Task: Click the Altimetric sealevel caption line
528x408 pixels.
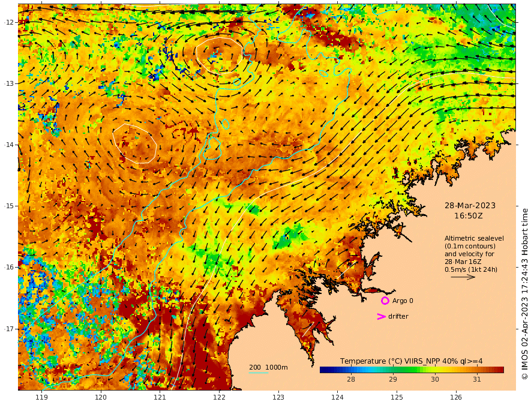Action: pos(474,238)
